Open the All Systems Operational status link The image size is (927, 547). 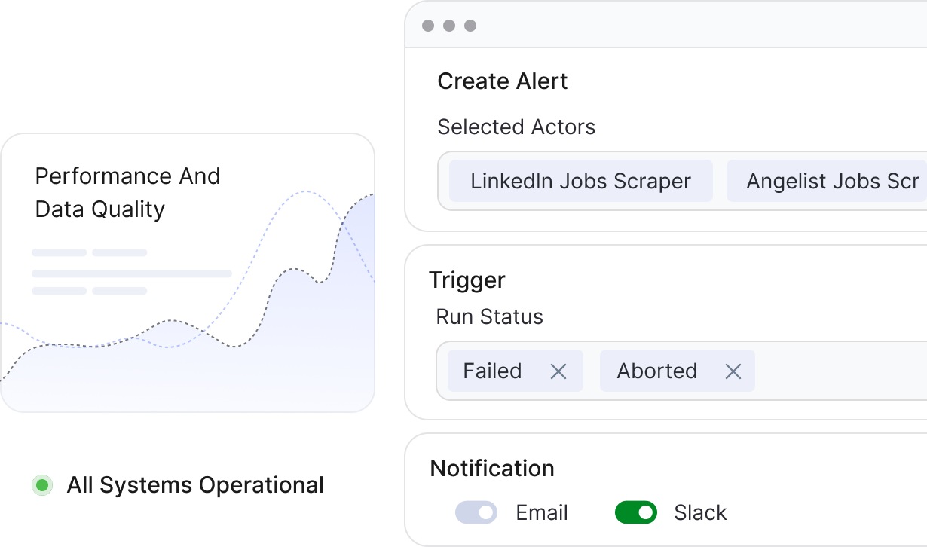pos(195,485)
